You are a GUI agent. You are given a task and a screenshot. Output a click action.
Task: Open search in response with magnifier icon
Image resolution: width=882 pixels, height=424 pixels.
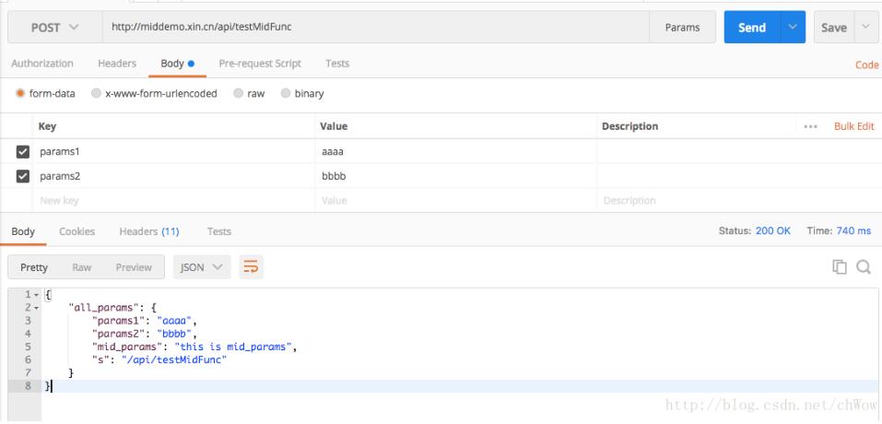[x=864, y=268]
